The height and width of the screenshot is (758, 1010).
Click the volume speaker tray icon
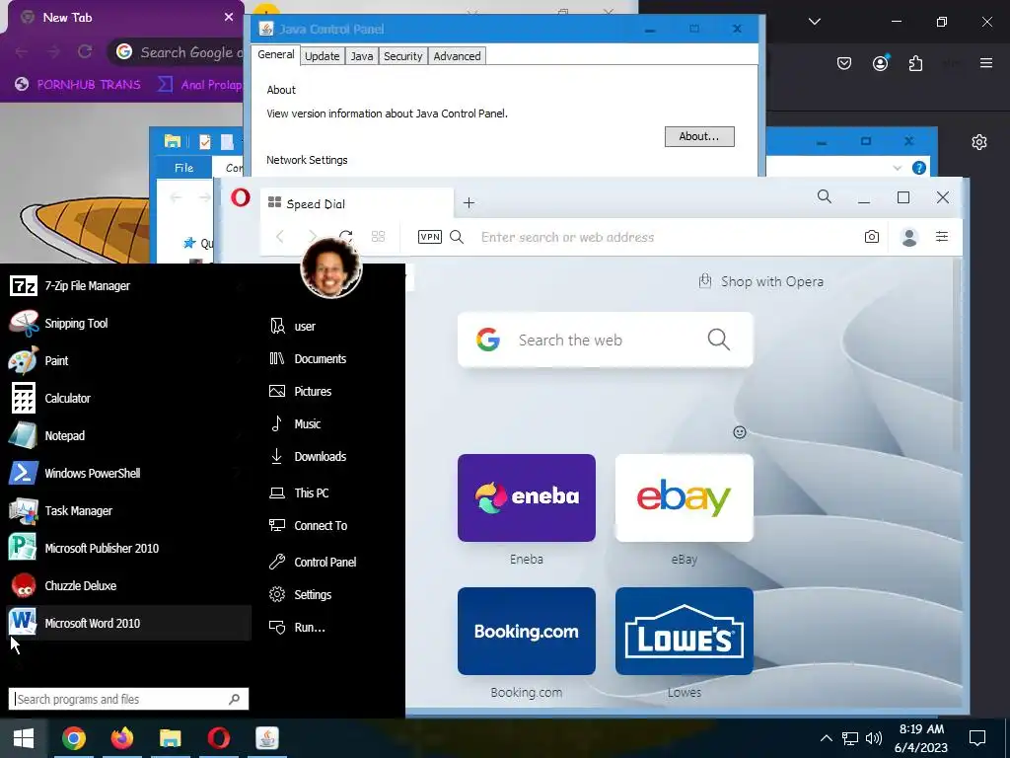coord(874,738)
